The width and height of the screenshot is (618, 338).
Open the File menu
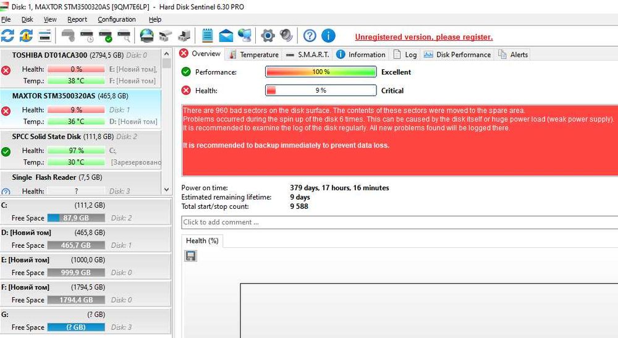point(6,19)
